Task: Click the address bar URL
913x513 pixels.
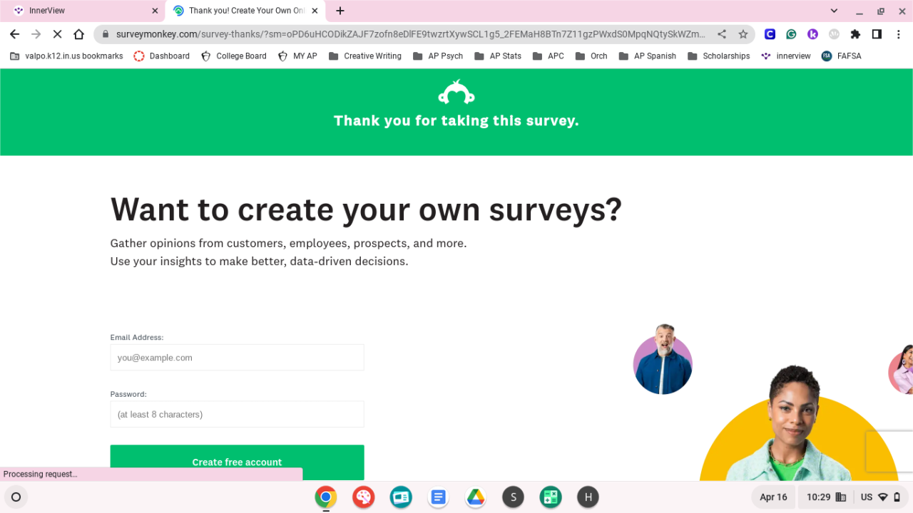Action: pyautogui.click(x=410, y=34)
